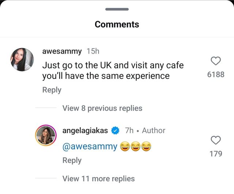Image resolution: width=234 pixels, height=194 pixels.
Task: Click the Comments header title
Action: (117, 24)
